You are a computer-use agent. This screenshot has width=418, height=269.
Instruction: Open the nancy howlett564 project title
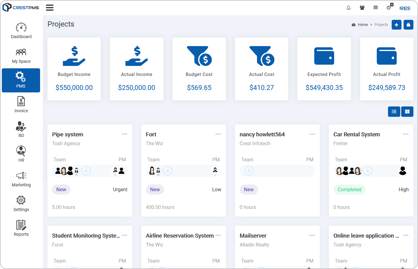click(x=262, y=134)
